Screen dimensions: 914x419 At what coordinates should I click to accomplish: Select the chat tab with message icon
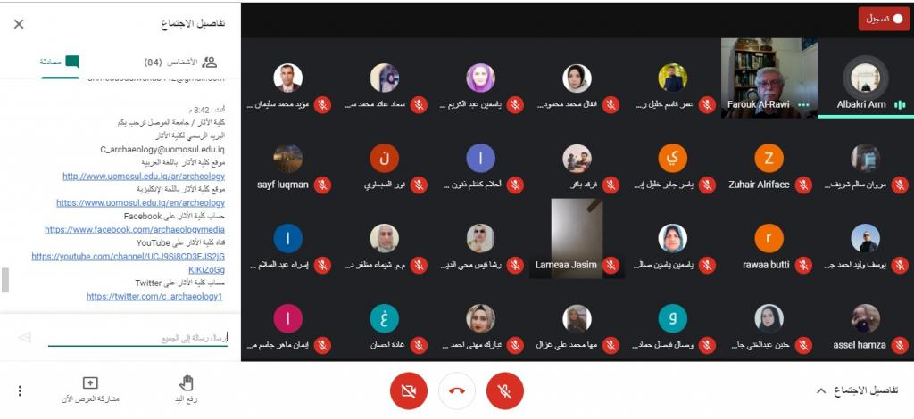click(x=60, y=62)
